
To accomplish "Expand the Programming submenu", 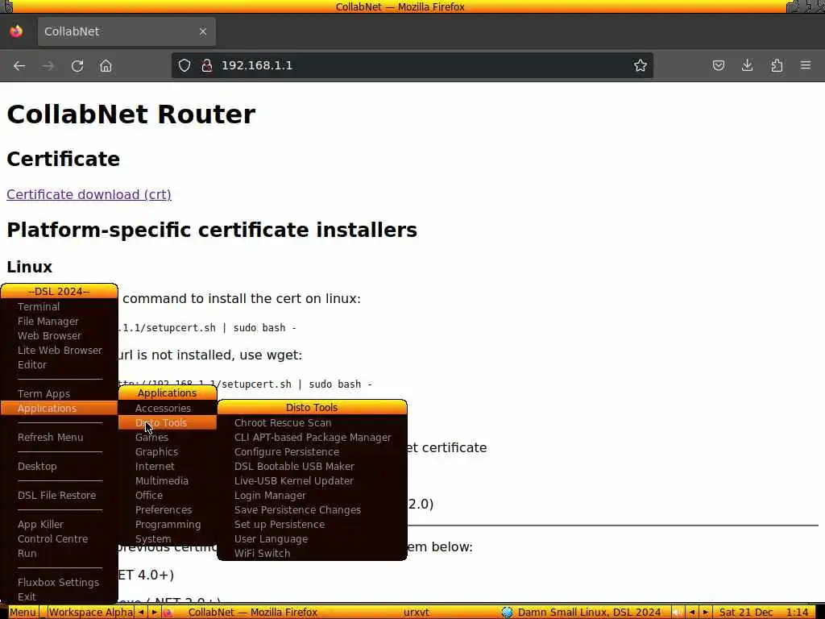I will 168,524.
